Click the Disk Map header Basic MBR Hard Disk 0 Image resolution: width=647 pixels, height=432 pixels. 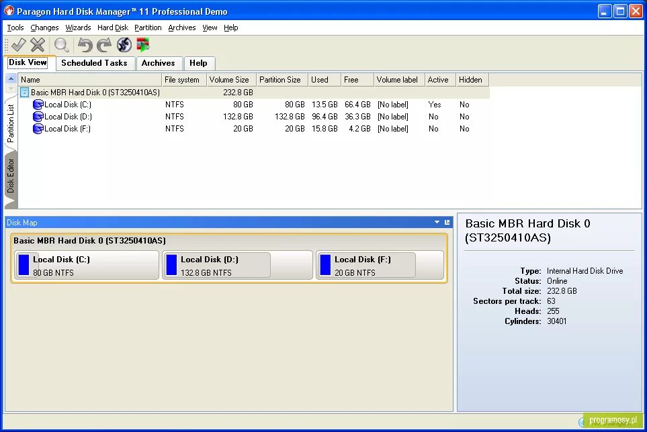[89, 241]
